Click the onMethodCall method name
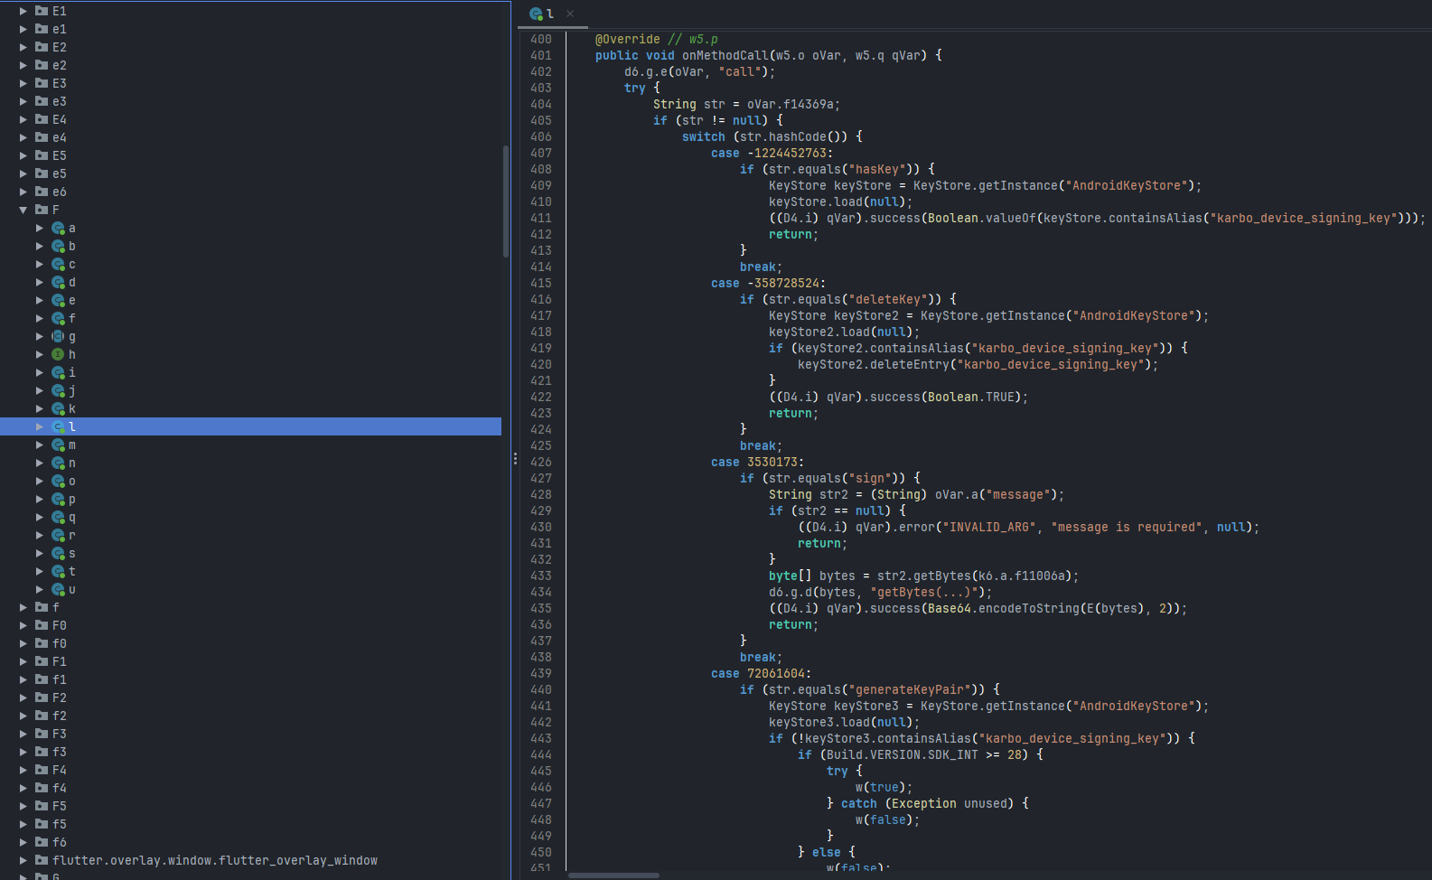The width and height of the screenshot is (1432, 880). (x=725, y=55)
